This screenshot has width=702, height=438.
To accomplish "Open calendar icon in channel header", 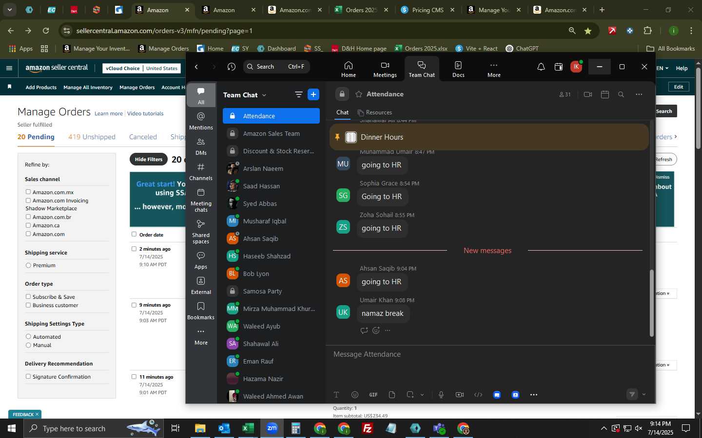I will click(605, 94).
